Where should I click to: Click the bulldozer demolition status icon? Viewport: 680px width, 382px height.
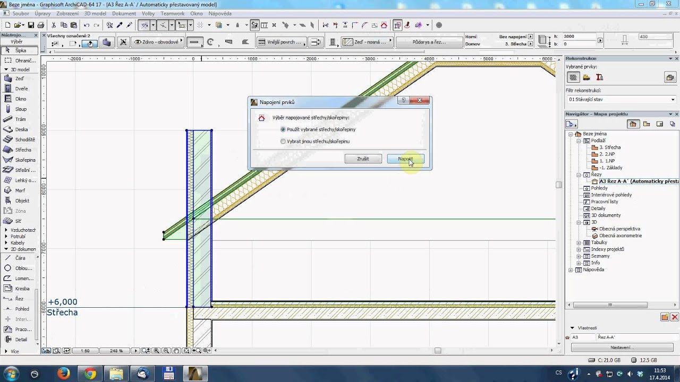(x=586, y=77)
